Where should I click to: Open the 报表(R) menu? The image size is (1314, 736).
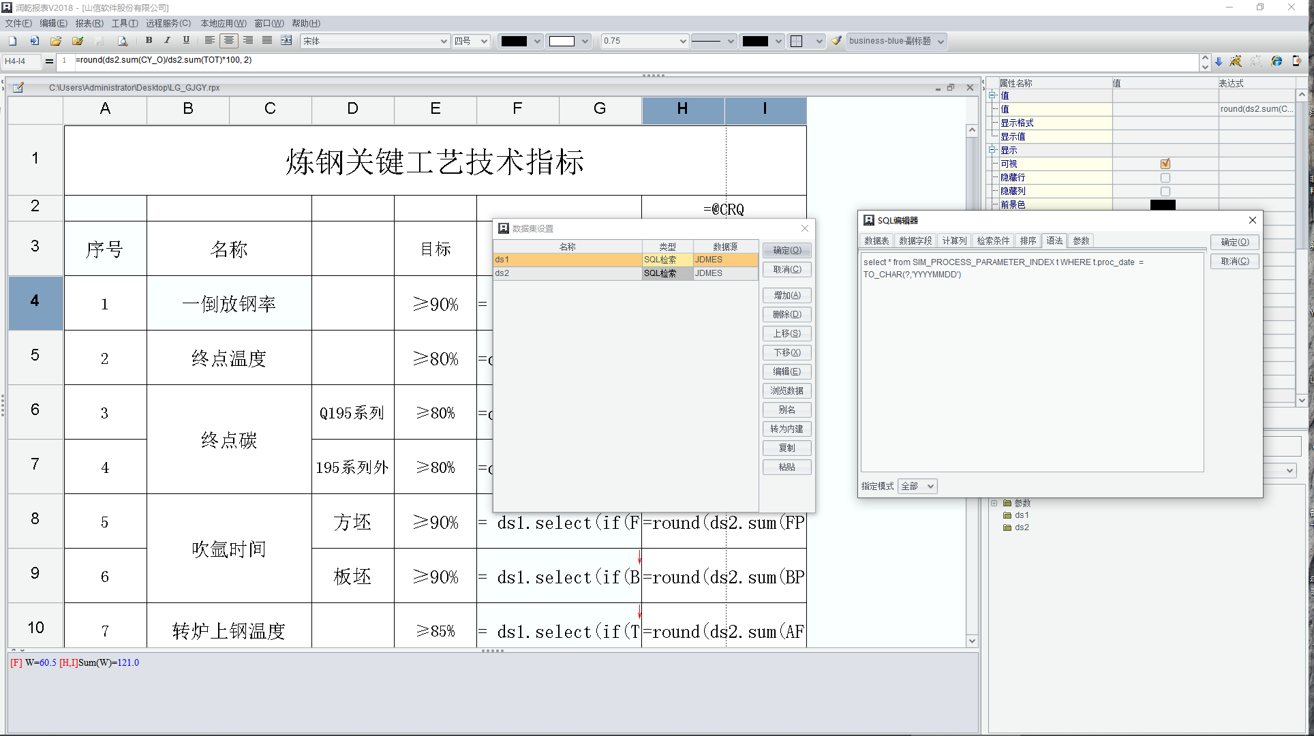coord(89,23)
